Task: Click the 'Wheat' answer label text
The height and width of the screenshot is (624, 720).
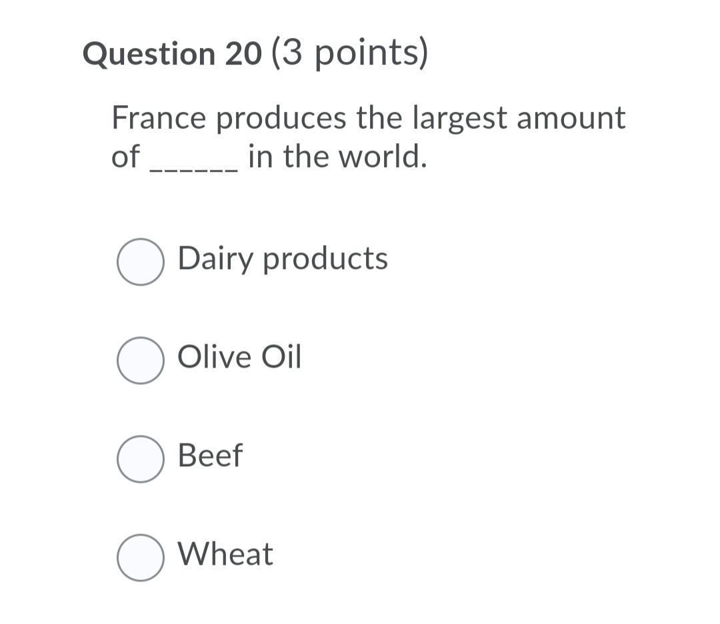Action: pyautogui.click(x=225, y=553)
